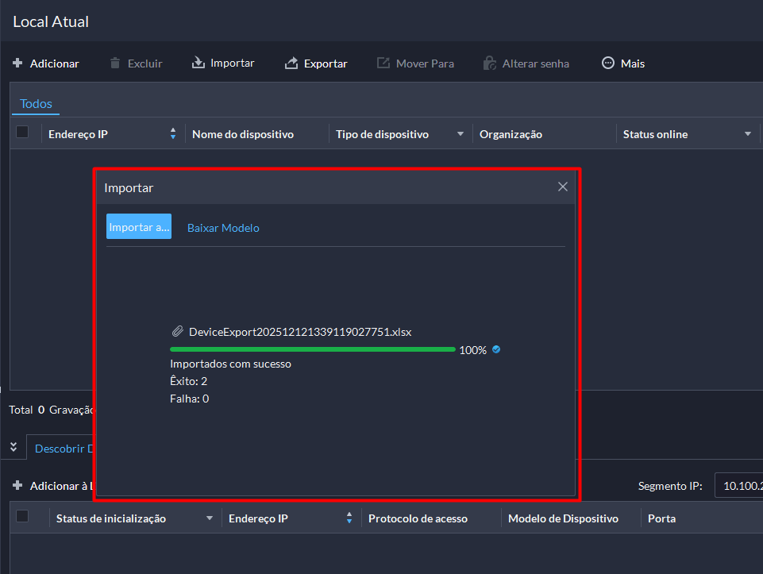Switch to the Baixar Modelo tab
The height and width of the screenshot is (574, 763).
pos(223,228)
